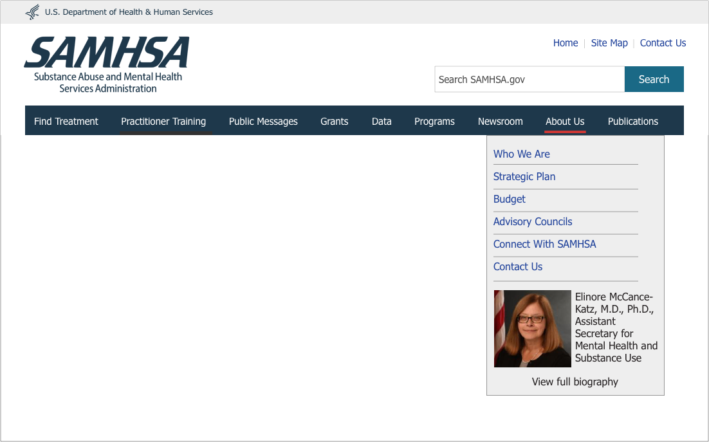Select the Data menu item
This screenshot has height=442, width=709.
382,121
